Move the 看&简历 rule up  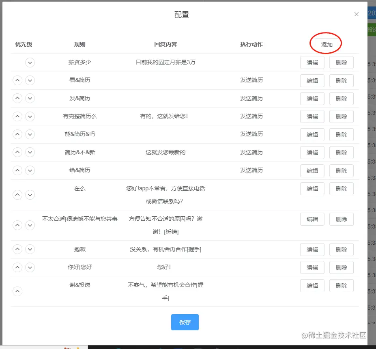coord(17,80)
